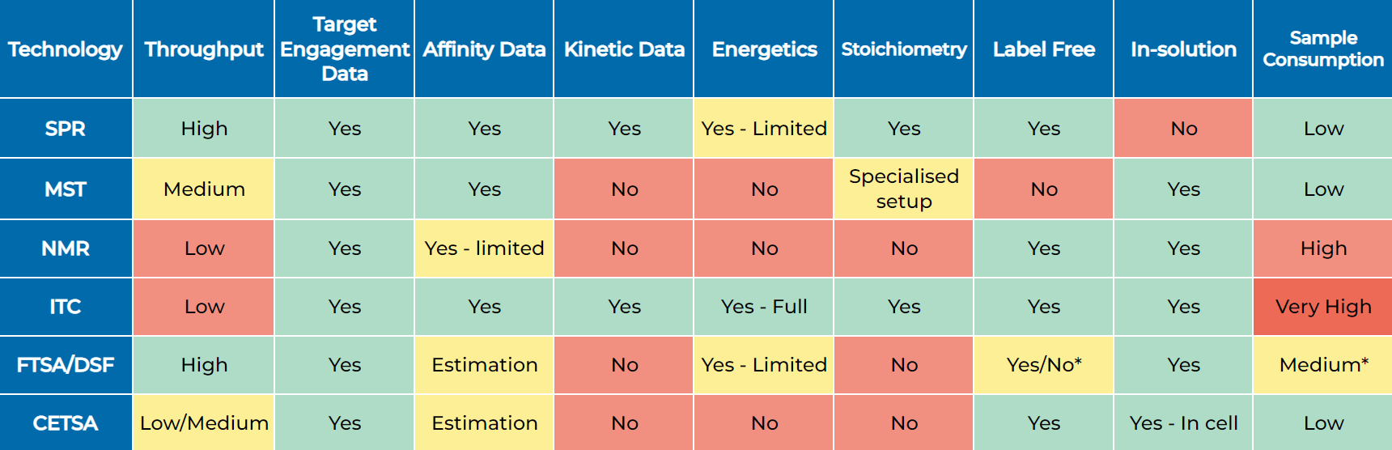The height and width of the screenshot is (450, 1392).
Task: Select the CETSA row label
Action: coord(66,423)
